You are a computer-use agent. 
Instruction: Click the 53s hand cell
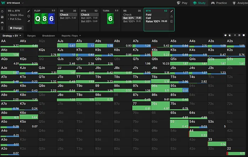(217, 124)
